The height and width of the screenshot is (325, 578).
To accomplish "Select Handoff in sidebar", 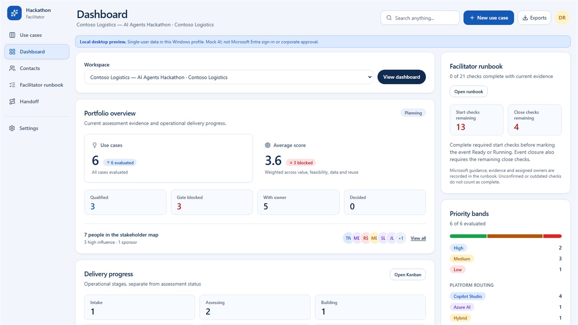I will (37, 101).
